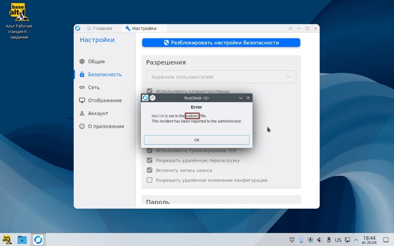Switch the US keyboard layout indicator

click(338, 240)
